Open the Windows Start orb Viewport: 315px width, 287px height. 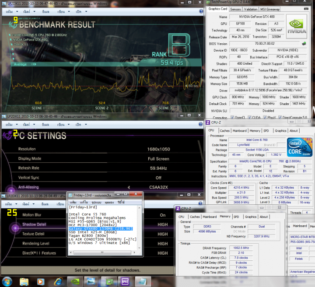tap(7, 281)
